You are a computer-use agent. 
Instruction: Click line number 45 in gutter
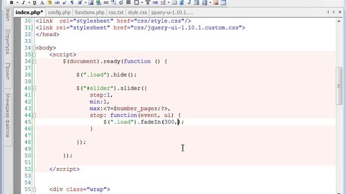[x=28, y=122]
